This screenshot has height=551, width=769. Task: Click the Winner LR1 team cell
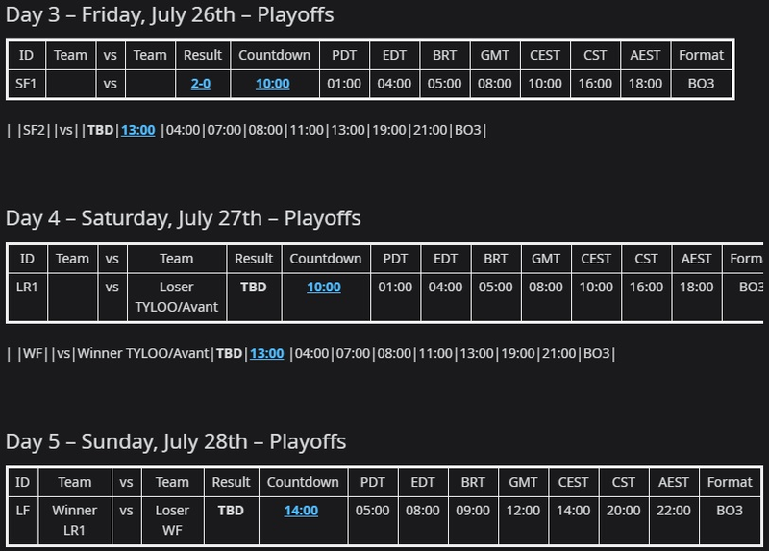tap(75, 520)
